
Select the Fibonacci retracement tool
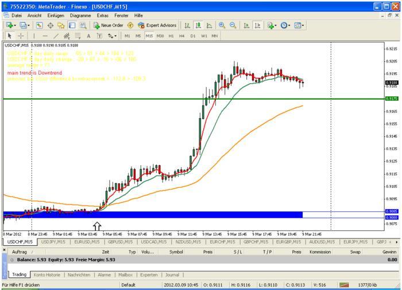coord(78,36)
